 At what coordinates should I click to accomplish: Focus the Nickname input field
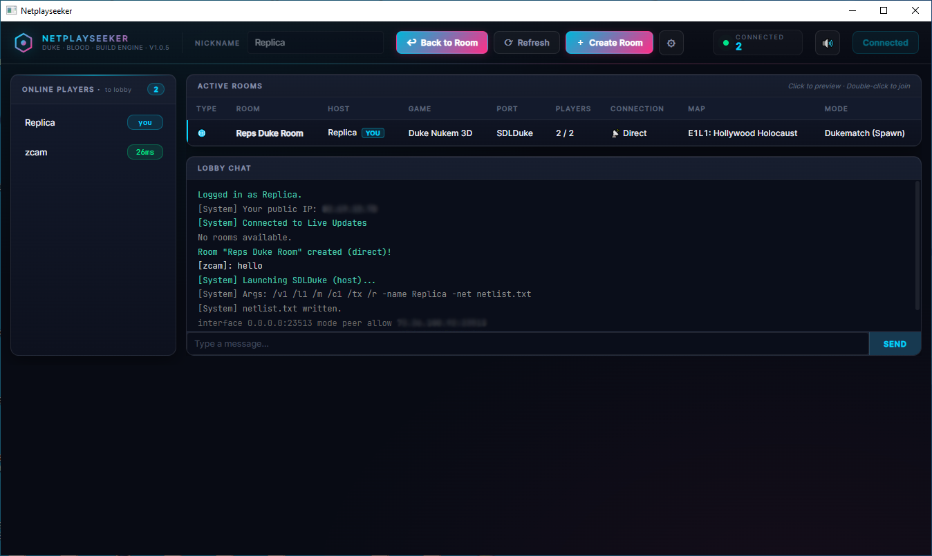(315, 43)
